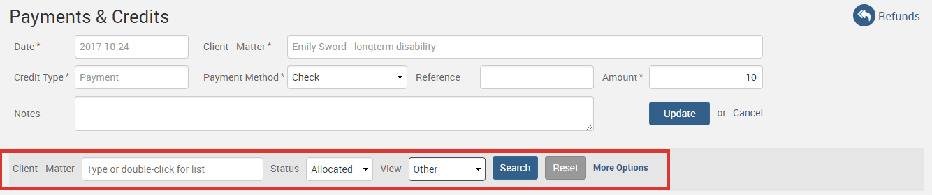Image resolution: width=932 pixels, height=195 pixels.
Task: Open the Refunds text link
Action: 899,16
